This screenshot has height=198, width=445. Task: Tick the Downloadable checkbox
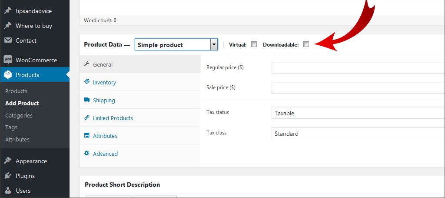(x=306, y=44)
